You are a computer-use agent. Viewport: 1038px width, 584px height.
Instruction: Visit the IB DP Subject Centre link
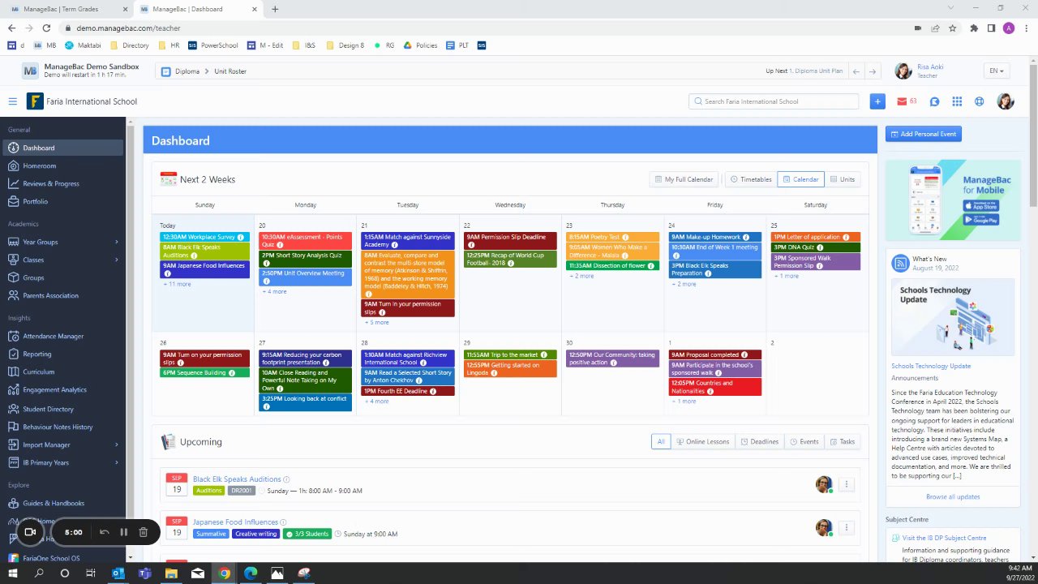(x=944, y=538)
